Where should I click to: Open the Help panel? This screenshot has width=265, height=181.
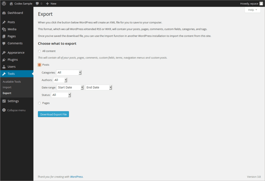252,10
